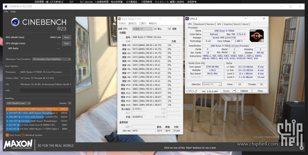Image resolution: width=308 pixels, height=155 pixels.
Task: Click the Cores x GHz field value
Action: pos(45,78)
